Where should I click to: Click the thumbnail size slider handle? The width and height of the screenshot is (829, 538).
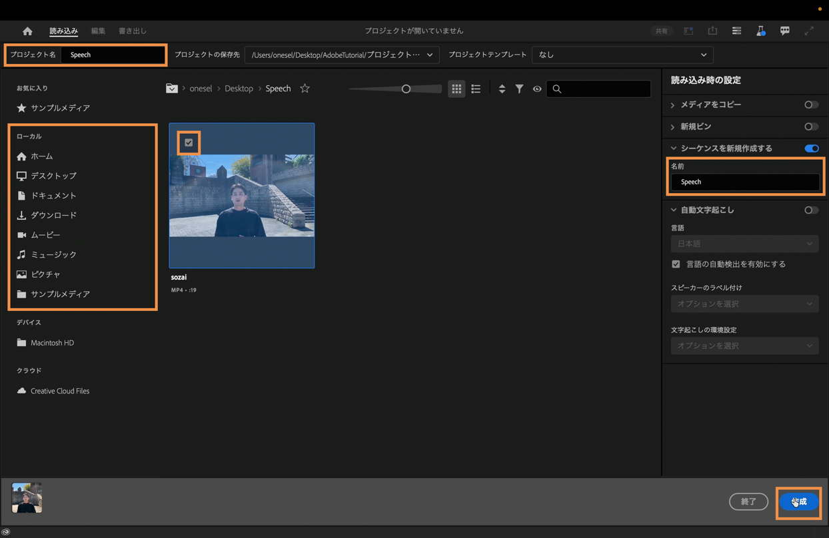click(406, 89)
